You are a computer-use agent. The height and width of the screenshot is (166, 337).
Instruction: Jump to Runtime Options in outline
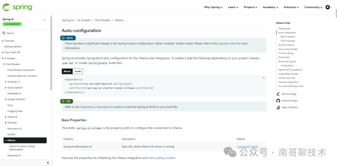[286, 45]
